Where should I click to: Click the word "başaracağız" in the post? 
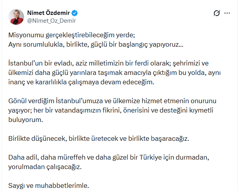point(170,139)
